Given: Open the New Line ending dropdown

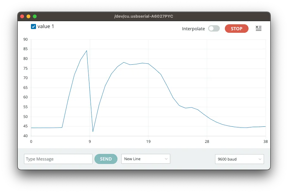Looking at the screenshot, I should [x=146, y=159].
